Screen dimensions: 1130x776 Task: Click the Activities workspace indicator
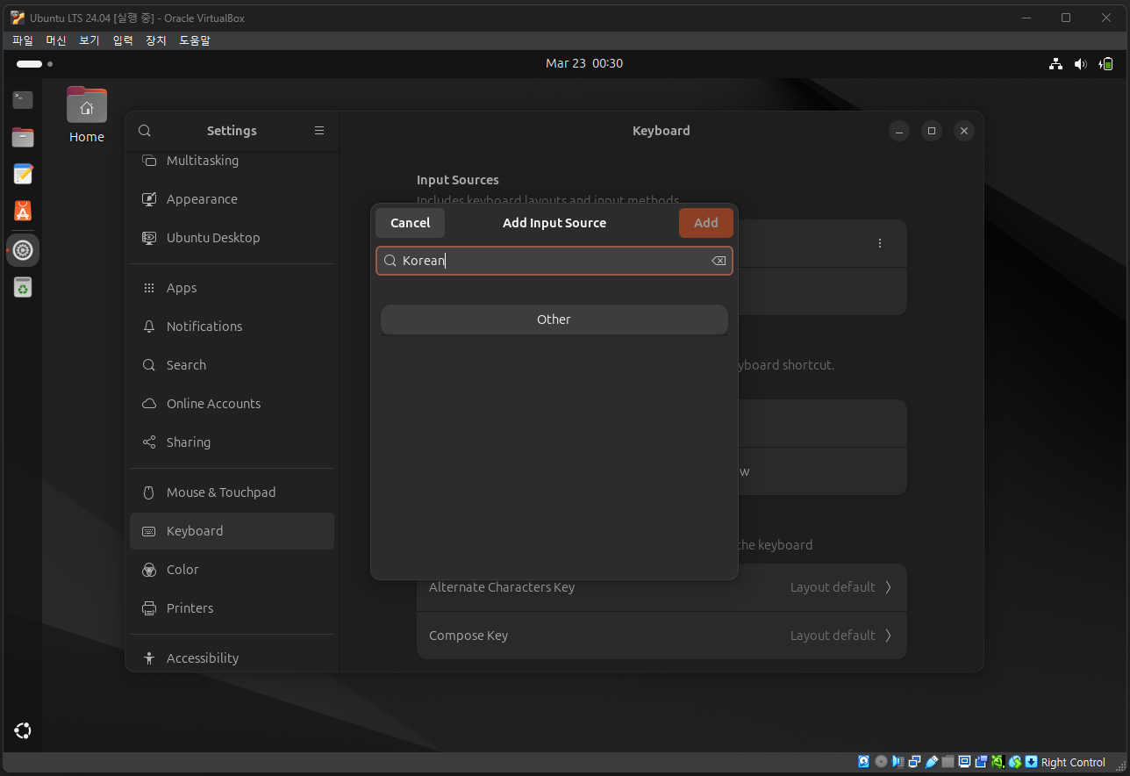[34, 64]
